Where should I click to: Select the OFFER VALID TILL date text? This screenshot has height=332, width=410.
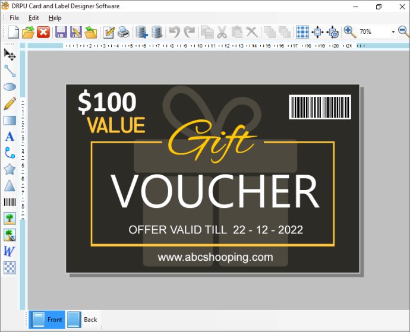coord(216,230)
